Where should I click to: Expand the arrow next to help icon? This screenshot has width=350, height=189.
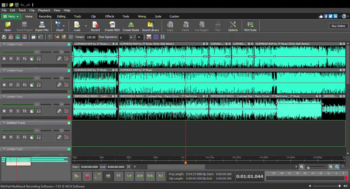point(348,16)
